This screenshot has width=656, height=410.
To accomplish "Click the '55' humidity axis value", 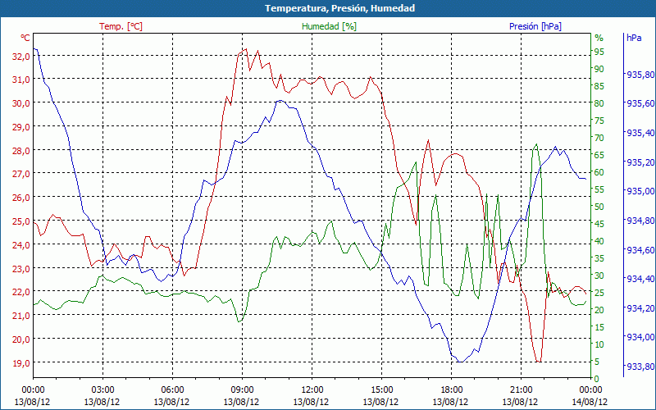I will (599, 189).
